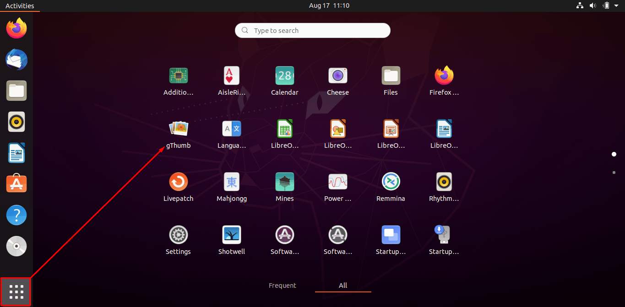625x307 pixels.
Task: Open the Livepatch app
Action: [x=179, y=182]
